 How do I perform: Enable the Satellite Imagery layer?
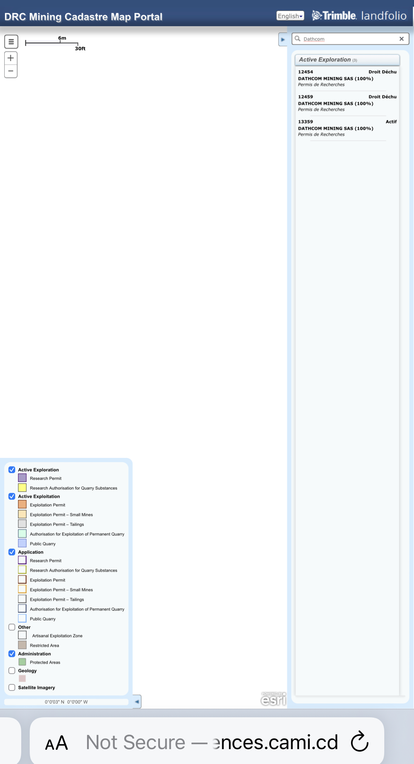[12, 687]
